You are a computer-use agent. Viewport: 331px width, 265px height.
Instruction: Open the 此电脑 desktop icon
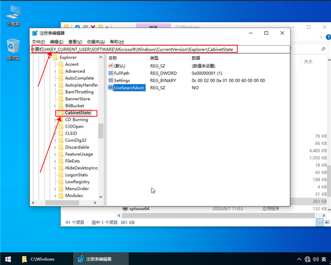click(11, 15)
